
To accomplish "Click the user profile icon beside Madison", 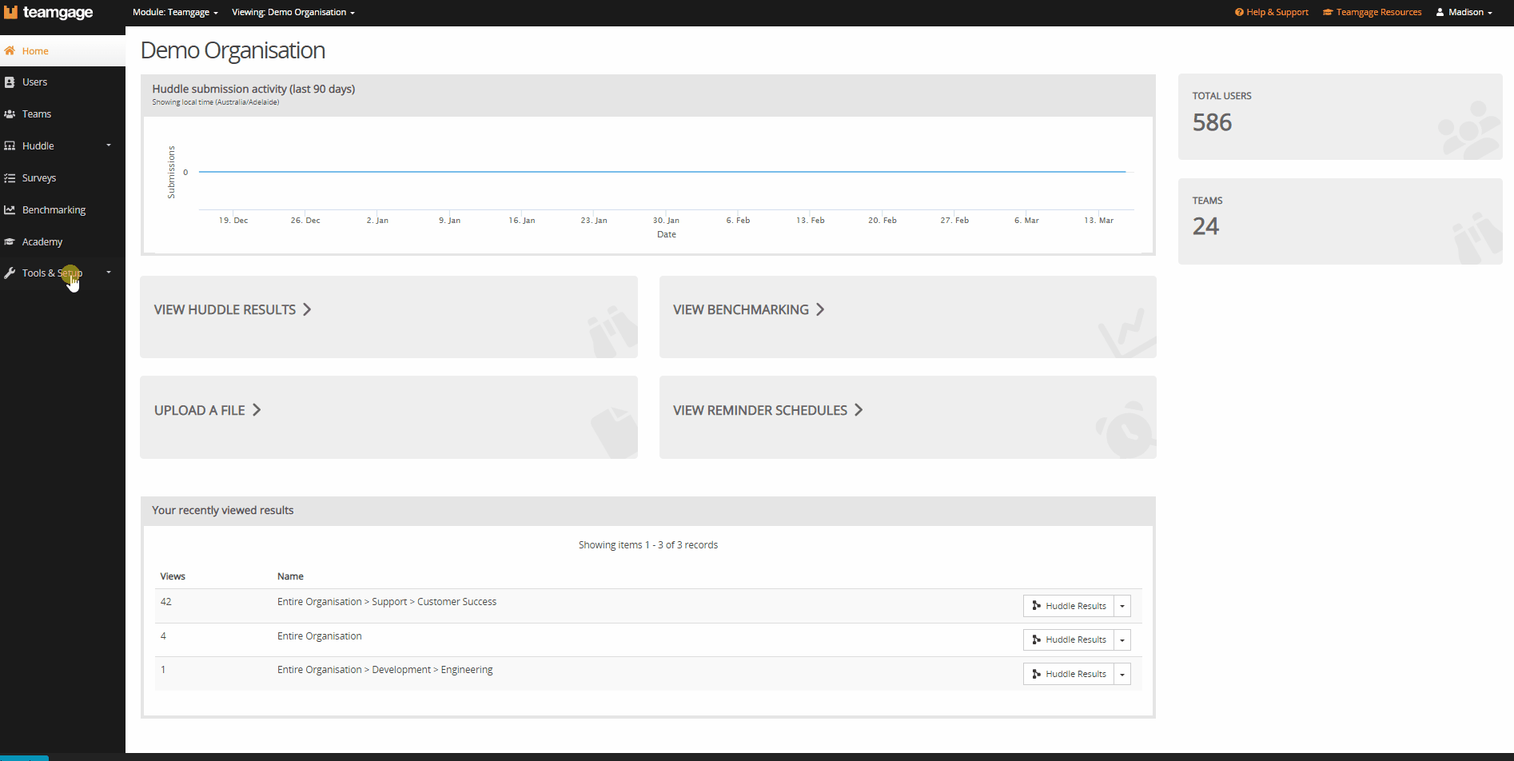I will click(1440, 12).
